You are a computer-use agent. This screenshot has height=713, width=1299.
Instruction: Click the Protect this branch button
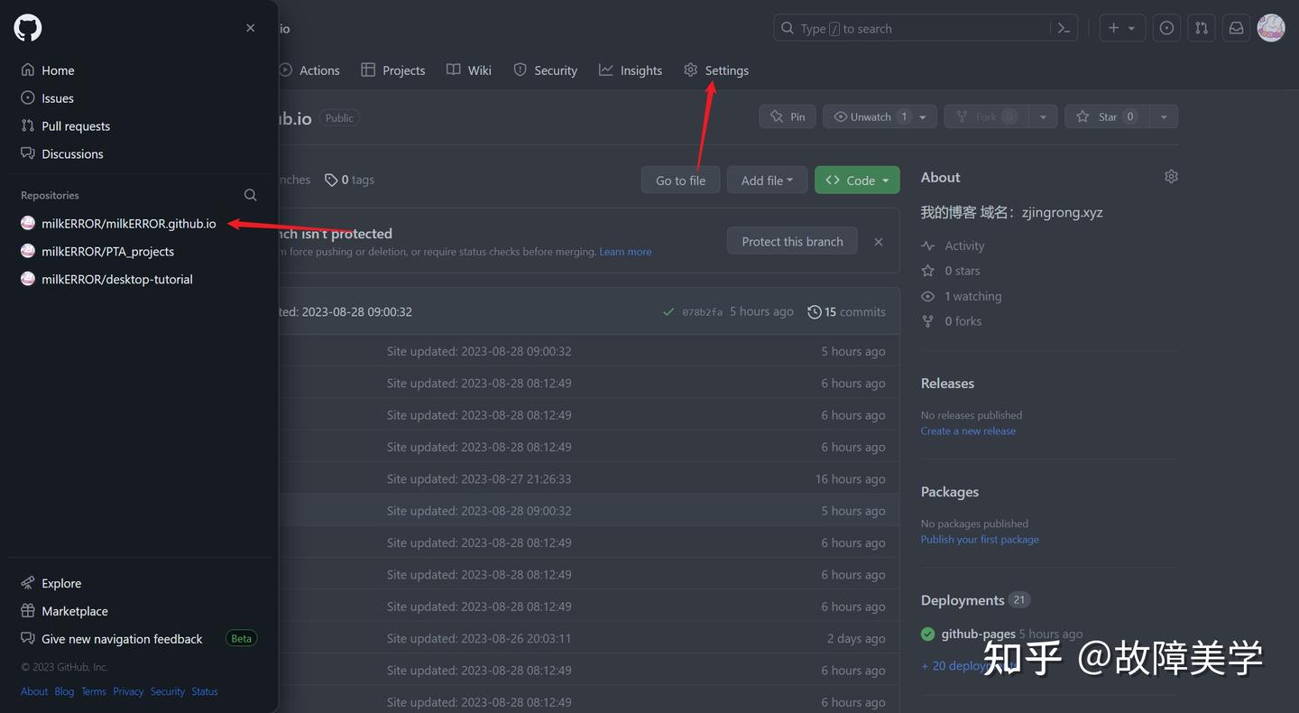coord(791,240)
